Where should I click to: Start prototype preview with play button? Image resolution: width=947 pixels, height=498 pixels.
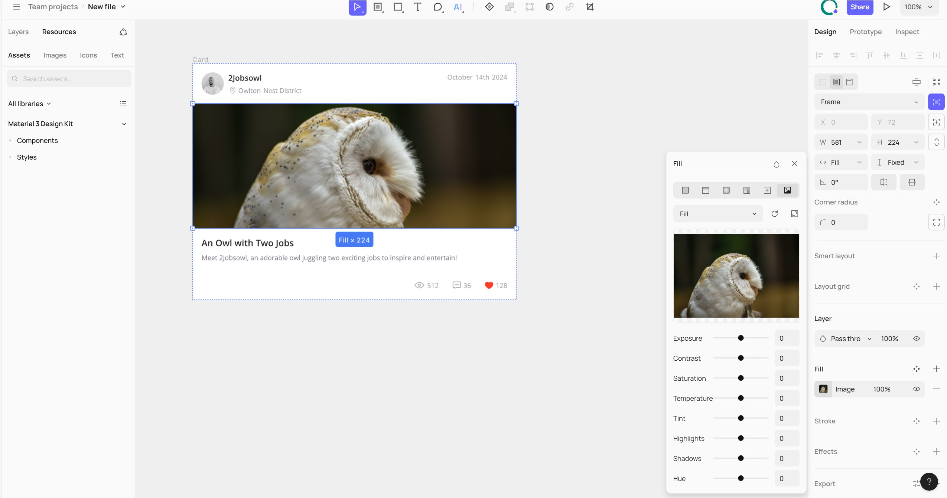click(886, 7)
